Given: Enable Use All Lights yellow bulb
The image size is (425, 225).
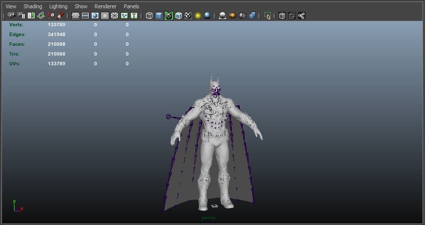Looking at the screenshot, I should coord(198,16).
